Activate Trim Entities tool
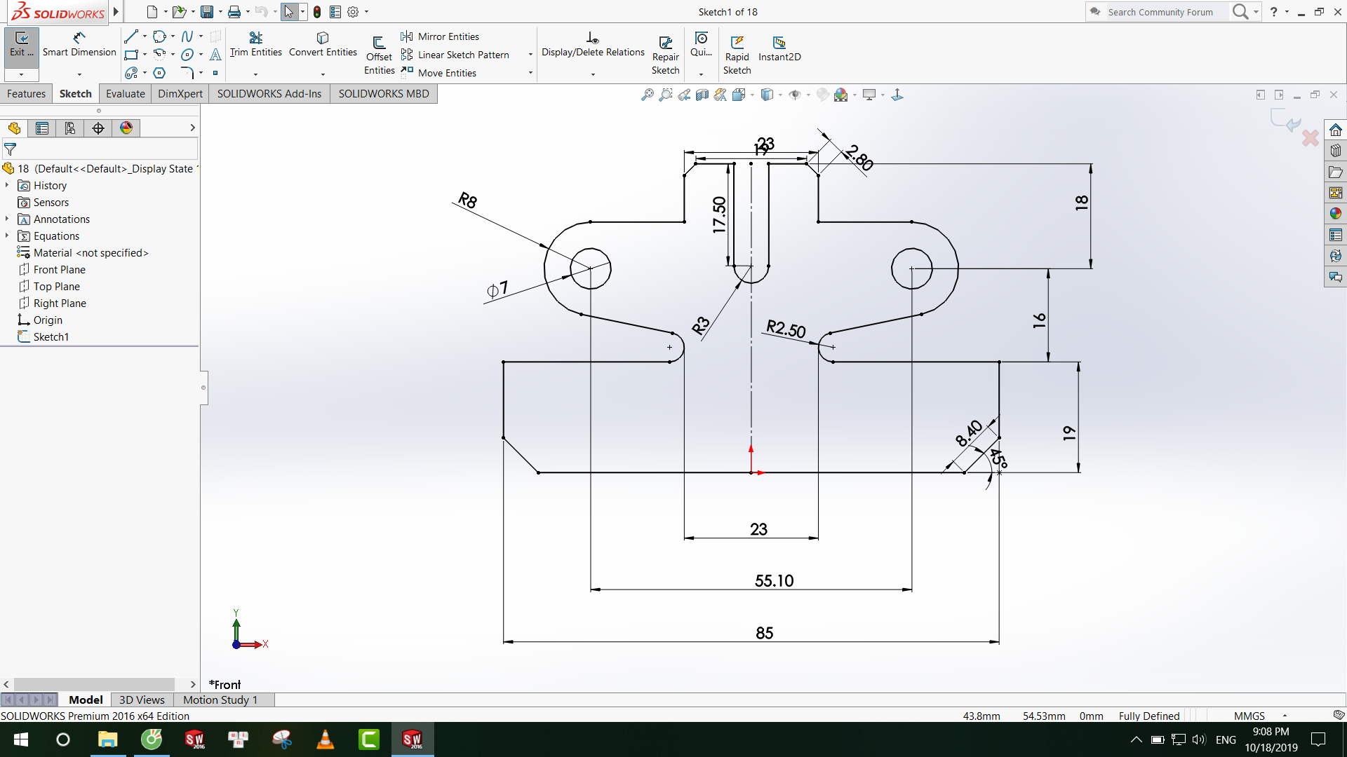 tap(255, 45)
